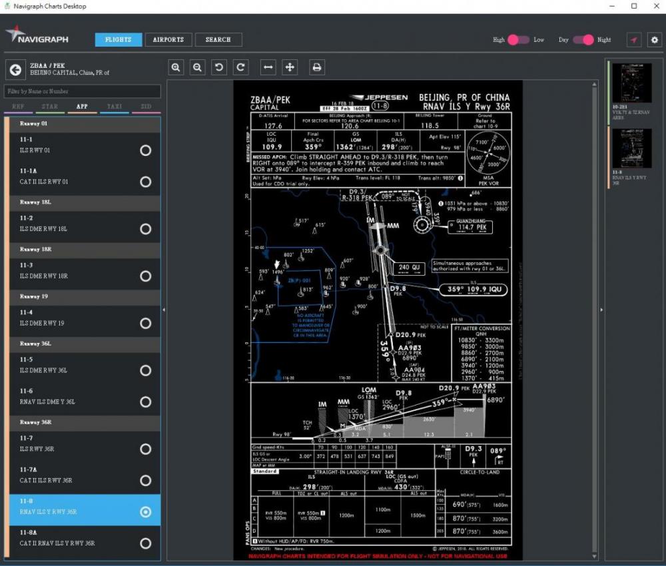This screenshot has height=566, width=666.
Task: Select radio for 11-5 ILS DME RWY 36L
Action: tap(146, 370)
